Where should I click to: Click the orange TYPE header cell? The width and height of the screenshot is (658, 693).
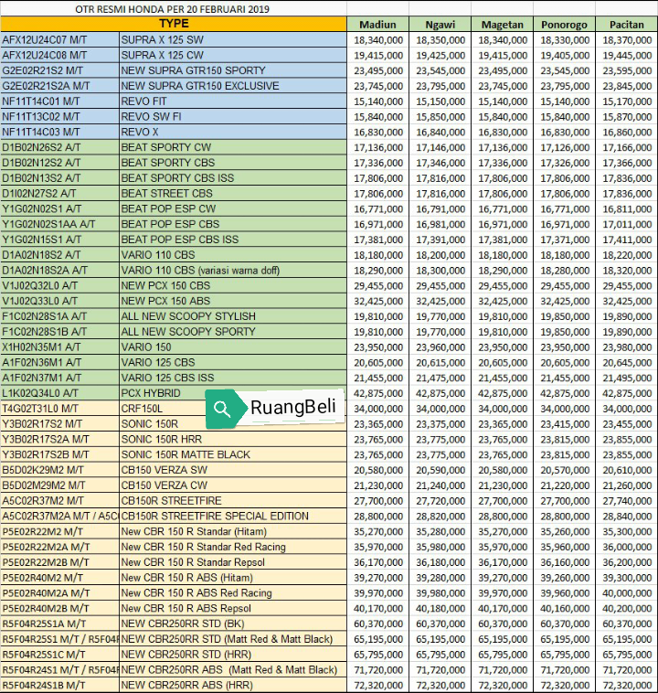[174, 24]
